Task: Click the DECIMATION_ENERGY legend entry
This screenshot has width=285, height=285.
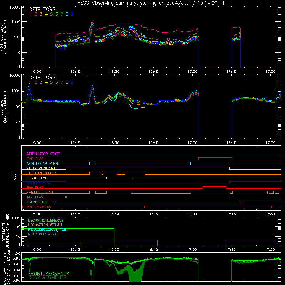Action: pos(46,220)
